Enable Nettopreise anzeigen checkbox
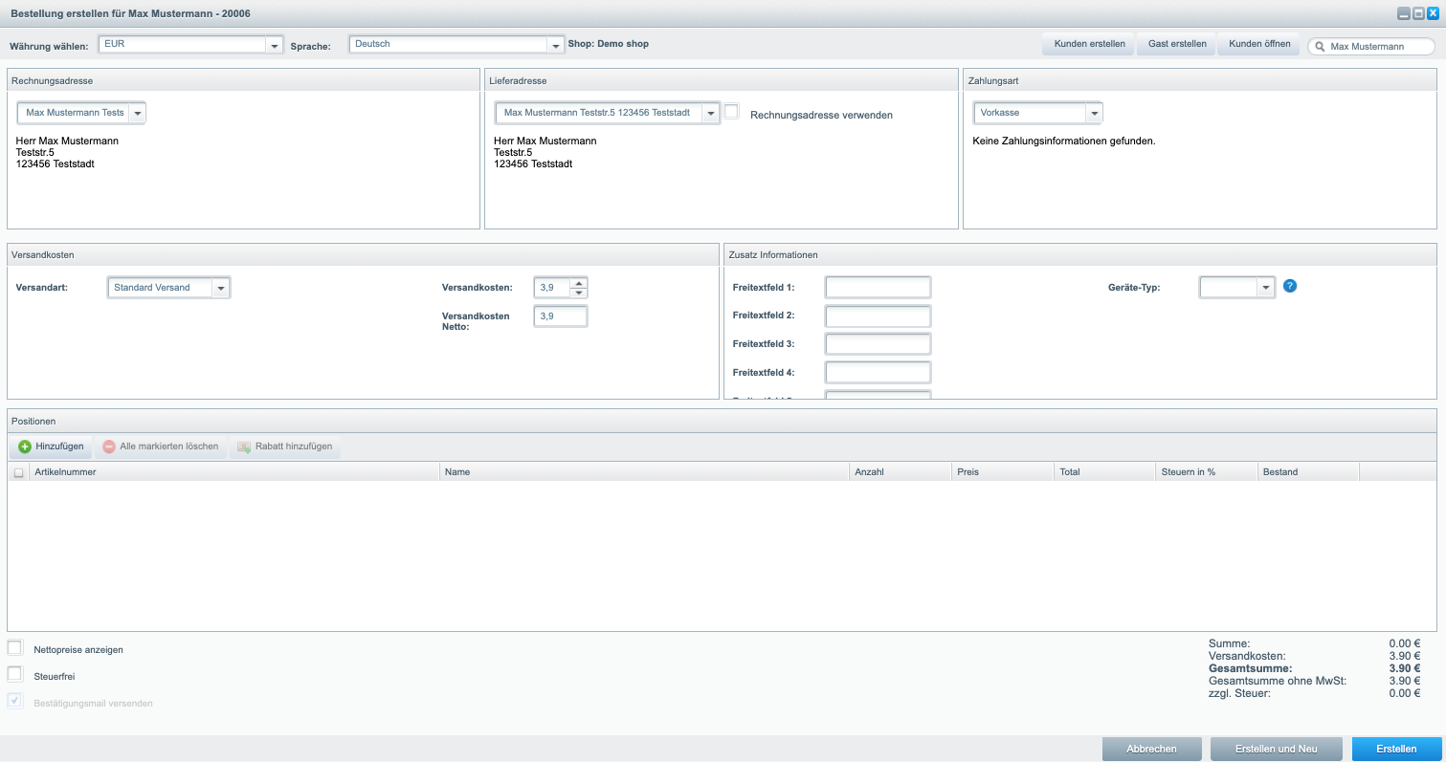 click(x=14, y=648)
